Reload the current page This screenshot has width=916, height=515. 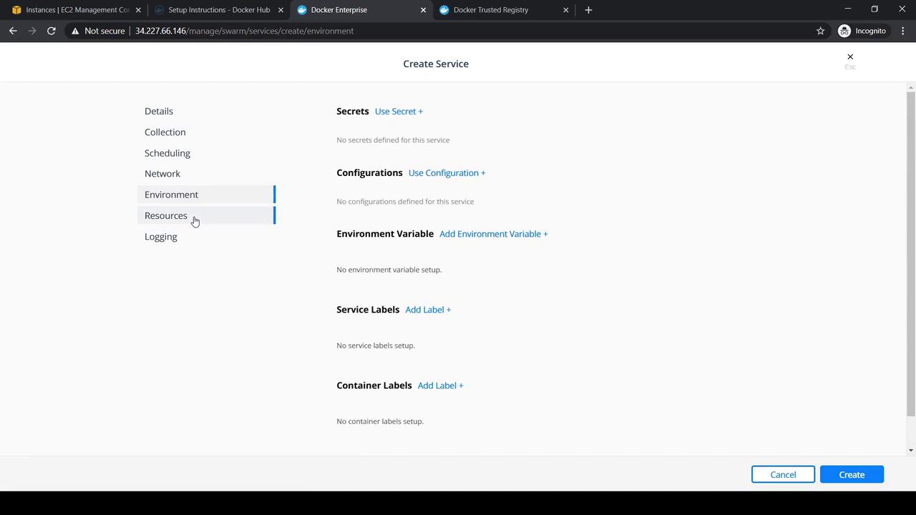(52, 31)
